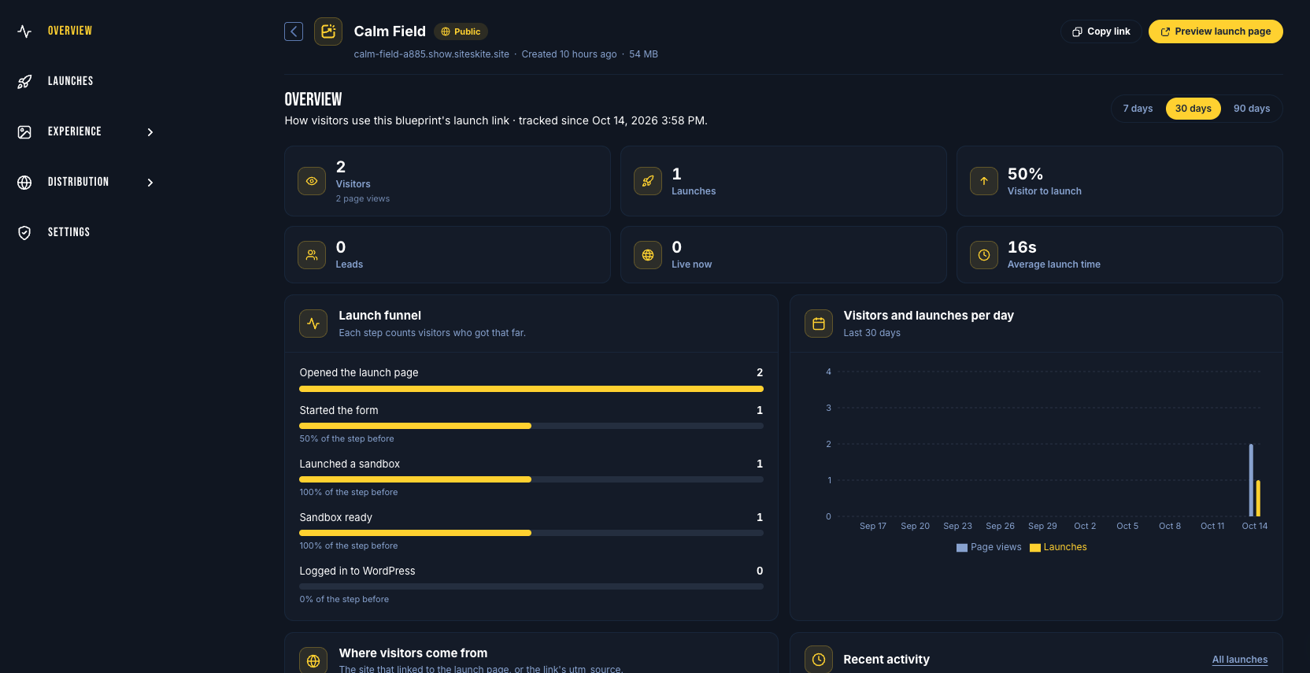The height and width of the screenshot is (673, 1310).
Task: Click the clock icon beside Recent activity
Action: coord(819,660)
